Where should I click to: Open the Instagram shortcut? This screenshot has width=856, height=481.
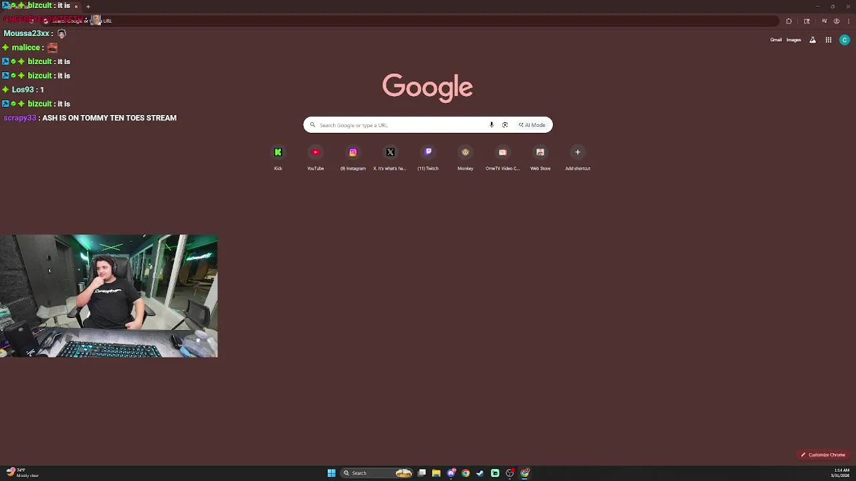pyautogui.click(x=353, y=158)
